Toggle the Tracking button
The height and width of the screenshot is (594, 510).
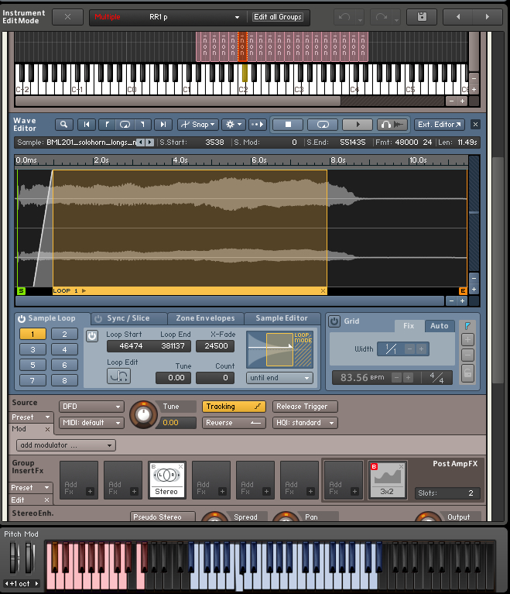click(x=234, y=407)
